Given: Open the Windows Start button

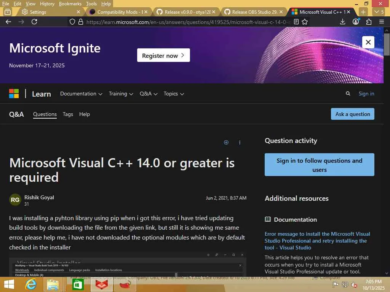Looking at the screenshot, I should [x=9, y=284].
